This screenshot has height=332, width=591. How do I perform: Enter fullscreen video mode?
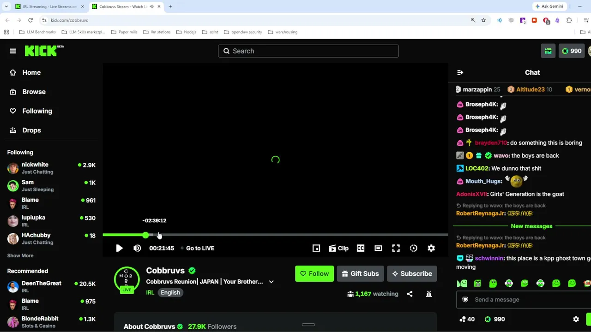(x=396, y=248)
